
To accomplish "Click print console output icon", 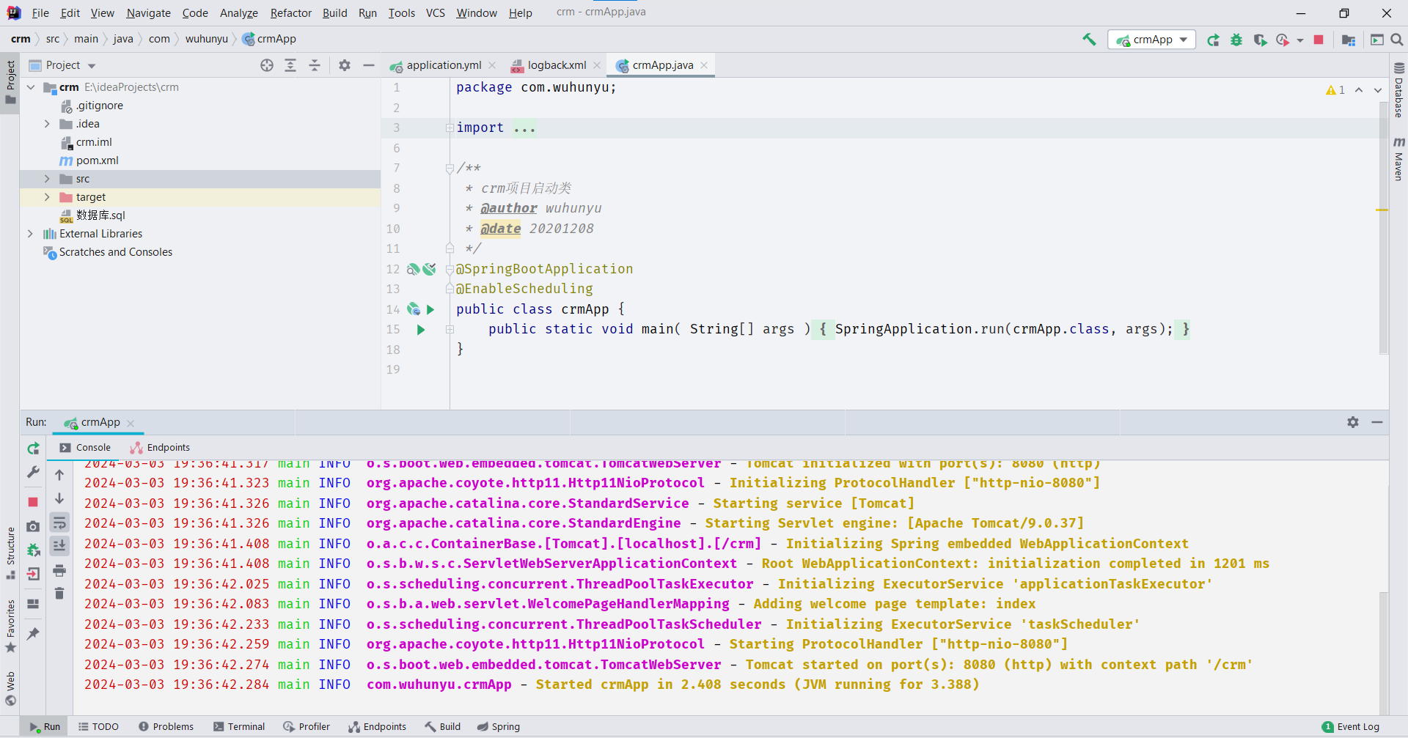I will [59, 570].
